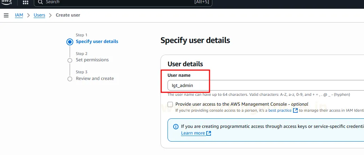Enable Provide user access to Management Console

point(170,104)
